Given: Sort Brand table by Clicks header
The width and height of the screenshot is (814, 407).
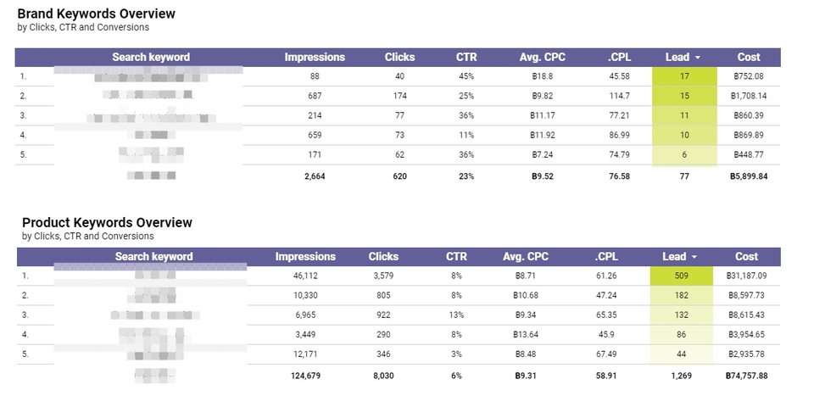Looking at the screenshot, I should (x=399, y=57).
